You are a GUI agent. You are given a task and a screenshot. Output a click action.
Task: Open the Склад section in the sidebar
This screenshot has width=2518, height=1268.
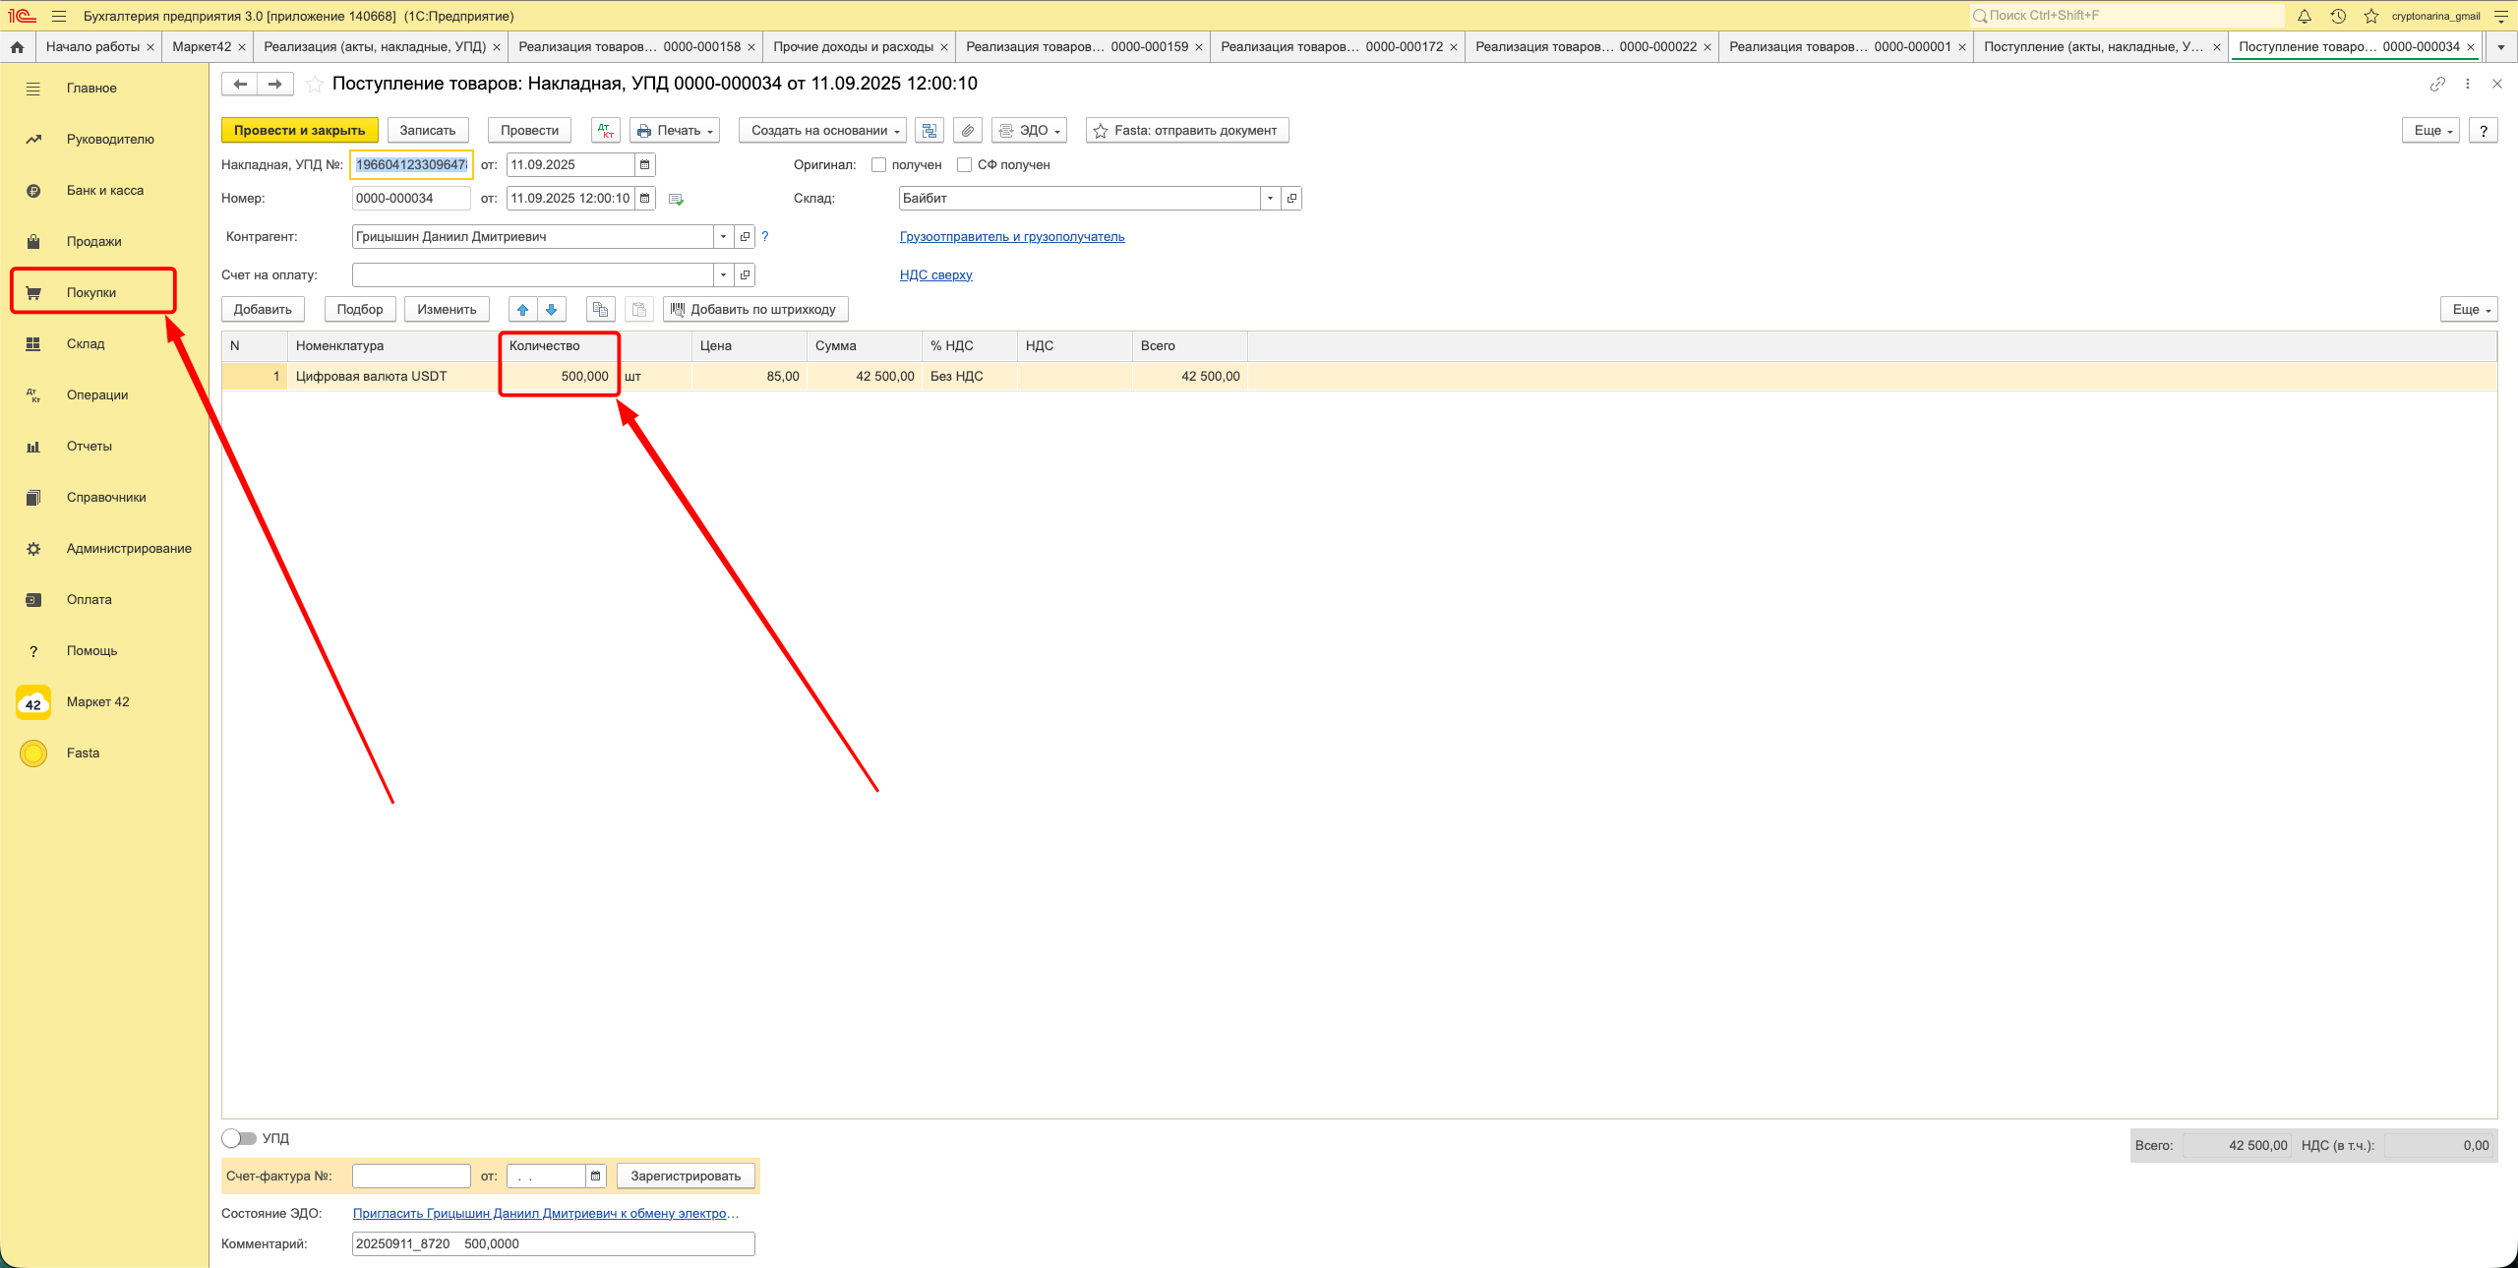pyautogui.click(x=86, y=343)
